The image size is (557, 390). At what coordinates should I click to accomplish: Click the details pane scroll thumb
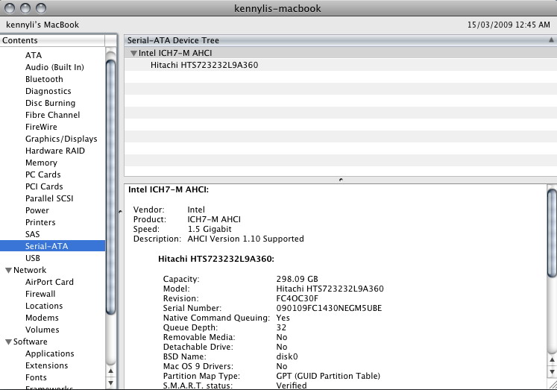pos(552,233)
